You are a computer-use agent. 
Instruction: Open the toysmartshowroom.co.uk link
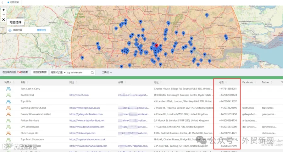87,139
